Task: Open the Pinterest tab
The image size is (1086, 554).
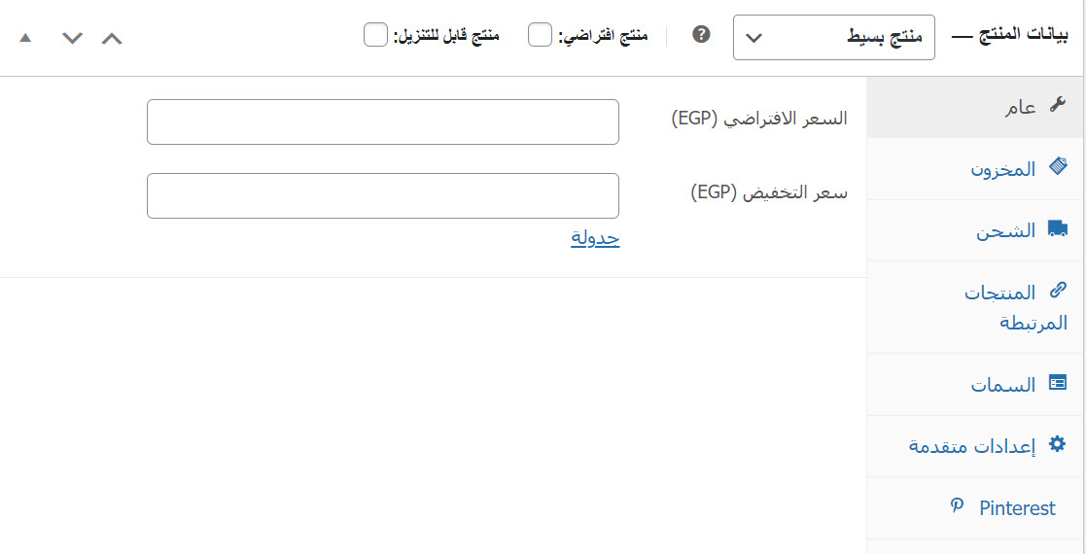Action: click(x=1017, y=508)
